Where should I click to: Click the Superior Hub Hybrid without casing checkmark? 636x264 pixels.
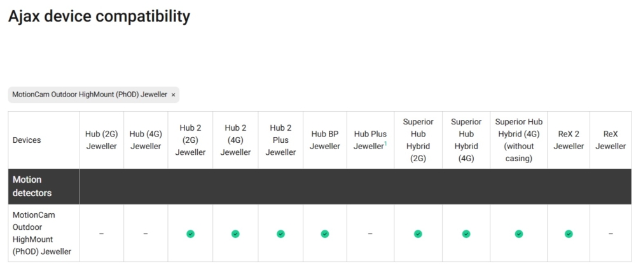point(518,234)
